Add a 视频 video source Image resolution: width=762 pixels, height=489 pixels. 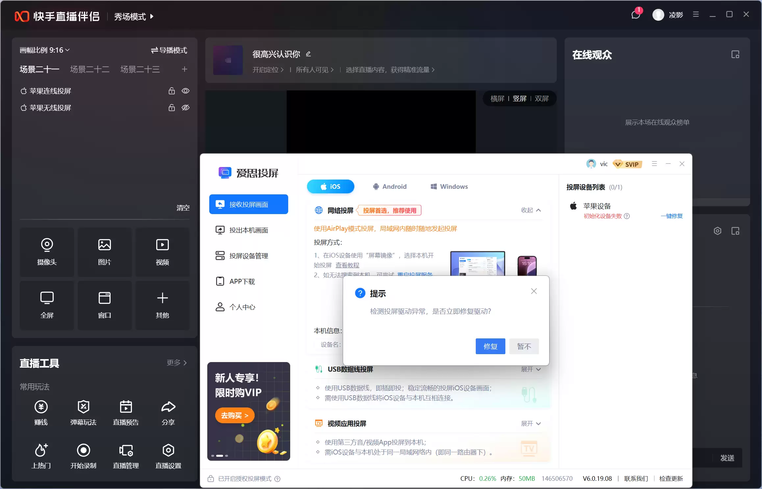tap(162, 252)
